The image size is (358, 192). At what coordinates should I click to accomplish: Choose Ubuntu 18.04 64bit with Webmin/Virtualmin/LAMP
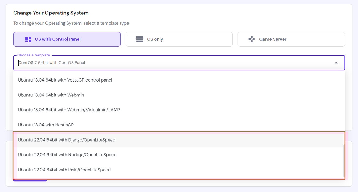click(x=69, y=110)
